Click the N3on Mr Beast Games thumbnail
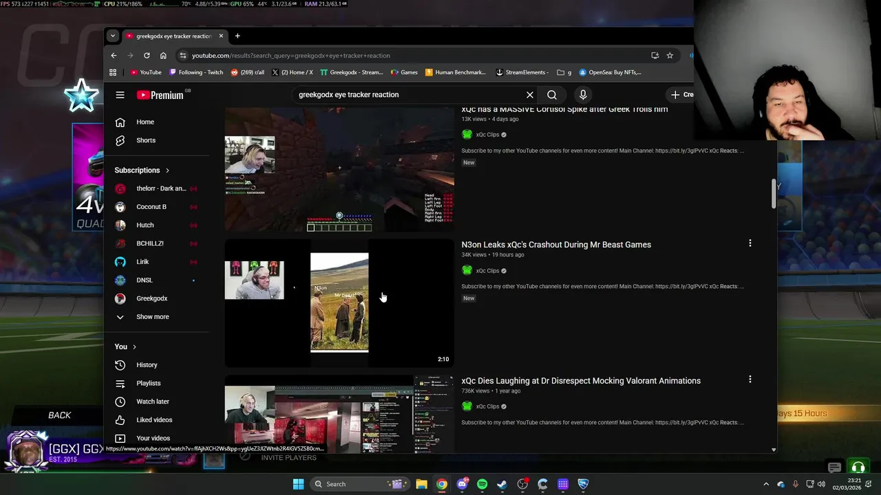 tap(339, 303)
